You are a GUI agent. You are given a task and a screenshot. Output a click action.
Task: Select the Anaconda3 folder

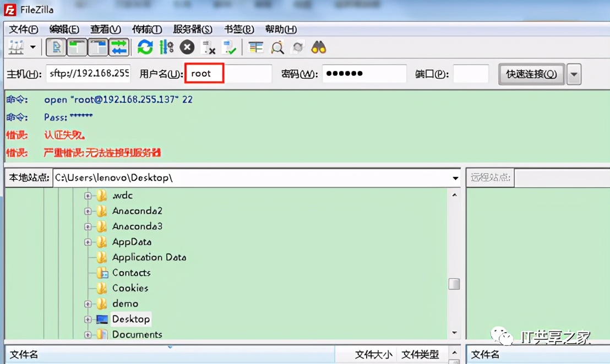pyautogui.click(x=137, y=226)
